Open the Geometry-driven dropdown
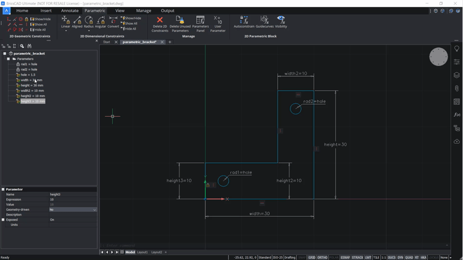The image size is (463, 260). [73, 210]
